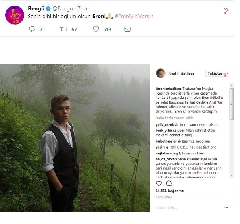Click the ibrahimtatlises username in the post header
240x224 pixels.
[183, 73]
